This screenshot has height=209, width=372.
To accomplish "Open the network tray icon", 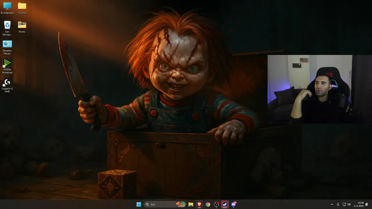I will [x=344, y=204].
